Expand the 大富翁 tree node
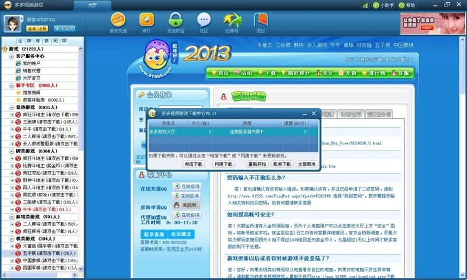Screen dimensions: 467x280 (12, 246)
